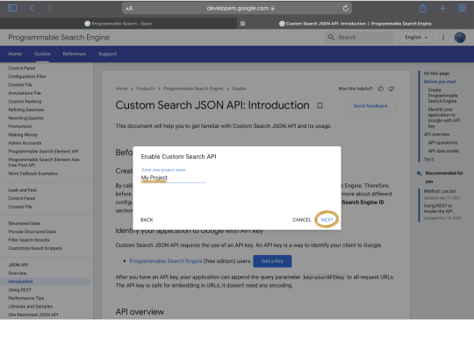The image size is (474, 355).
Task: Switch to Custom Search JSON API tab
Action: (355, 24)
